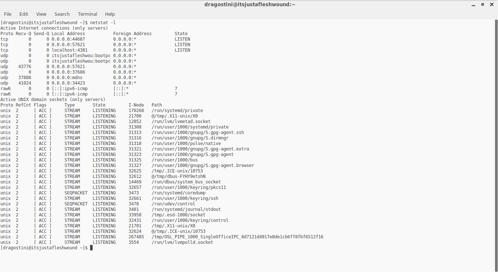Viewport: 498px width, 272px height.
Task: Click the path /run/systemd/private
Action: [177, 111]
